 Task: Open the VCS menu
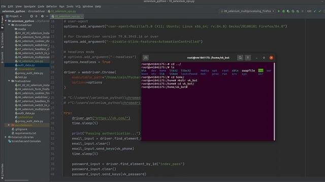coord(78,7)
